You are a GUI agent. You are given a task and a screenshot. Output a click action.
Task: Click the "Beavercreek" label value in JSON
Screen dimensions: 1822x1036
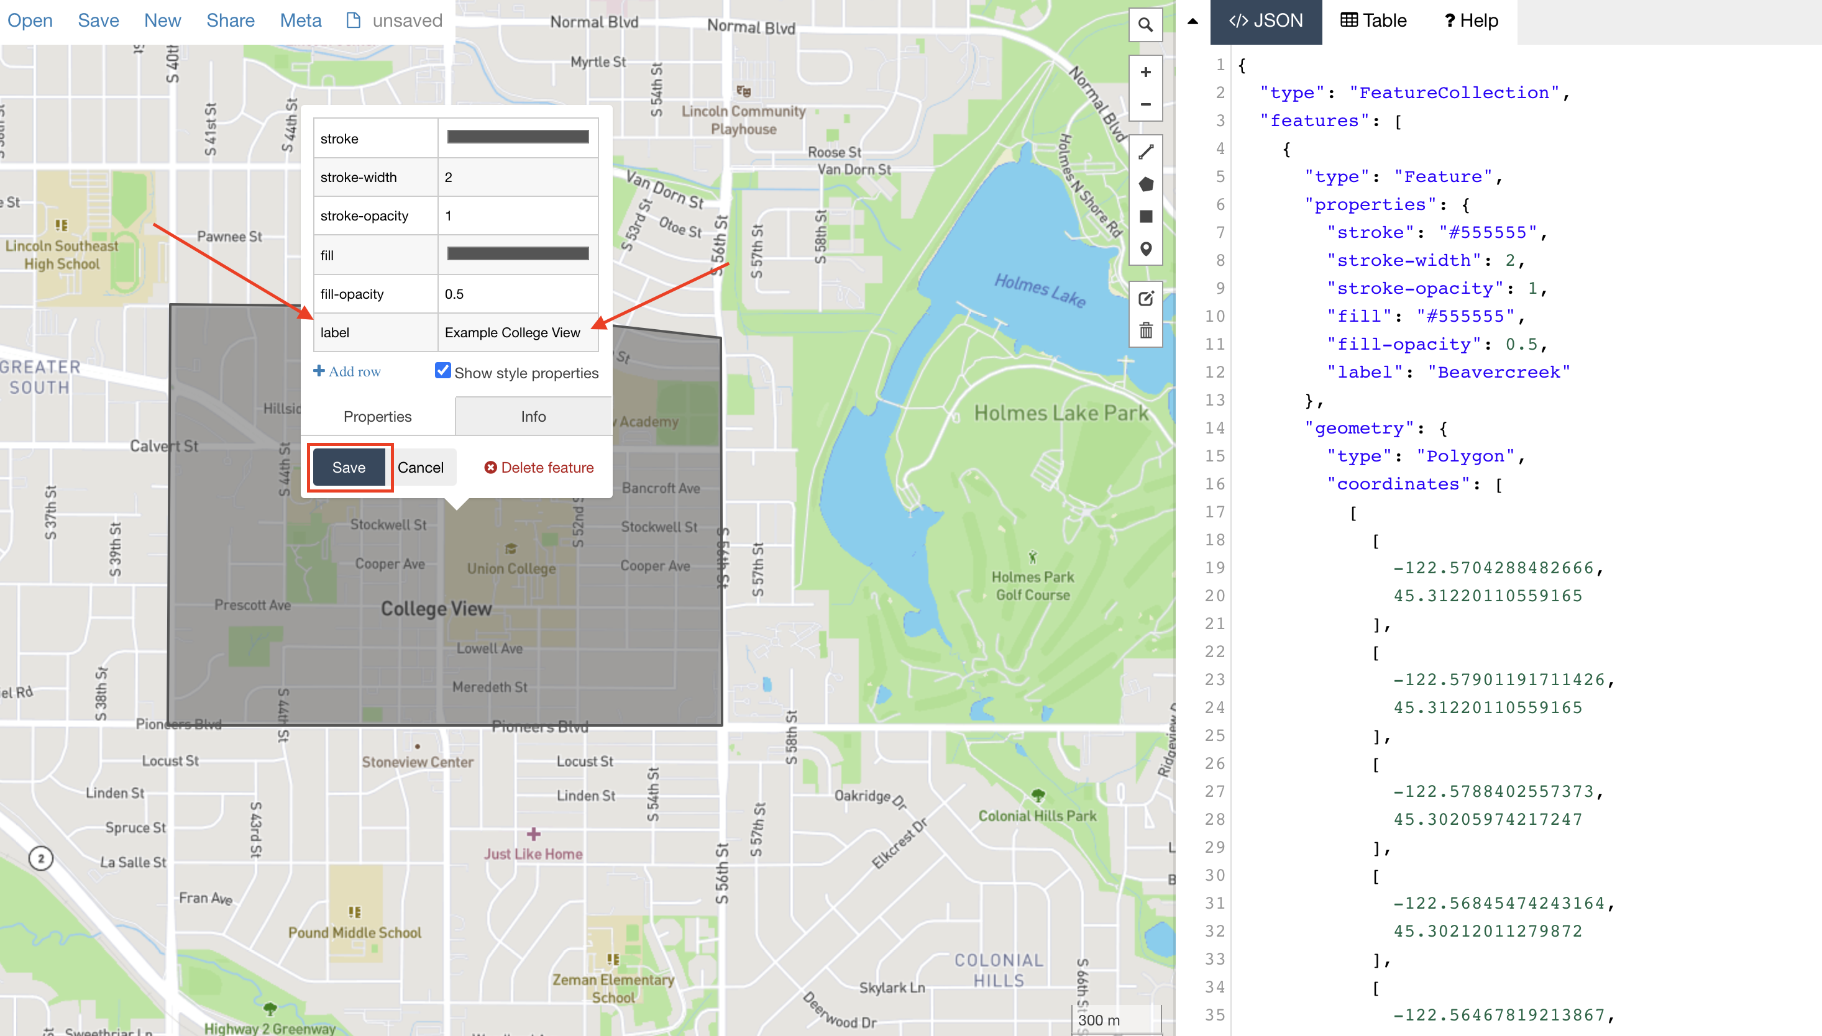coord(1499,372)
